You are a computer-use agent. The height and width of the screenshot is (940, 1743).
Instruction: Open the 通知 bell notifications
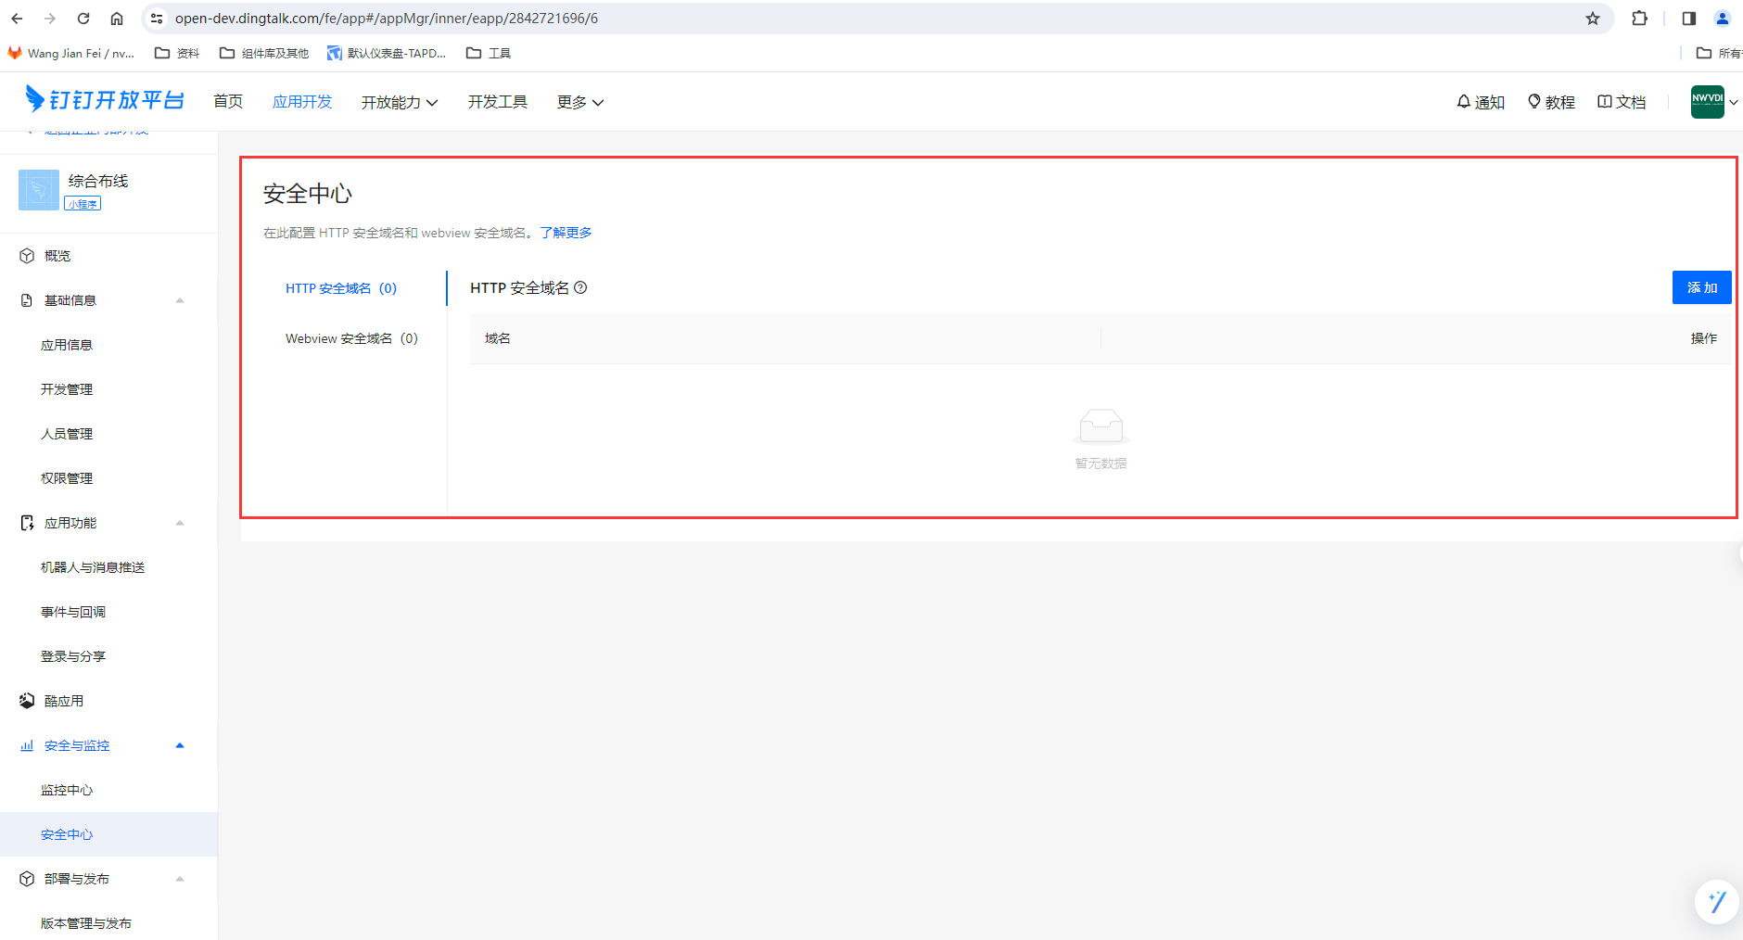1481,102
